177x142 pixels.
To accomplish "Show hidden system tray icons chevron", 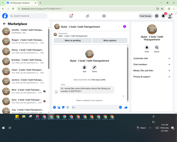I will [150, 128].
